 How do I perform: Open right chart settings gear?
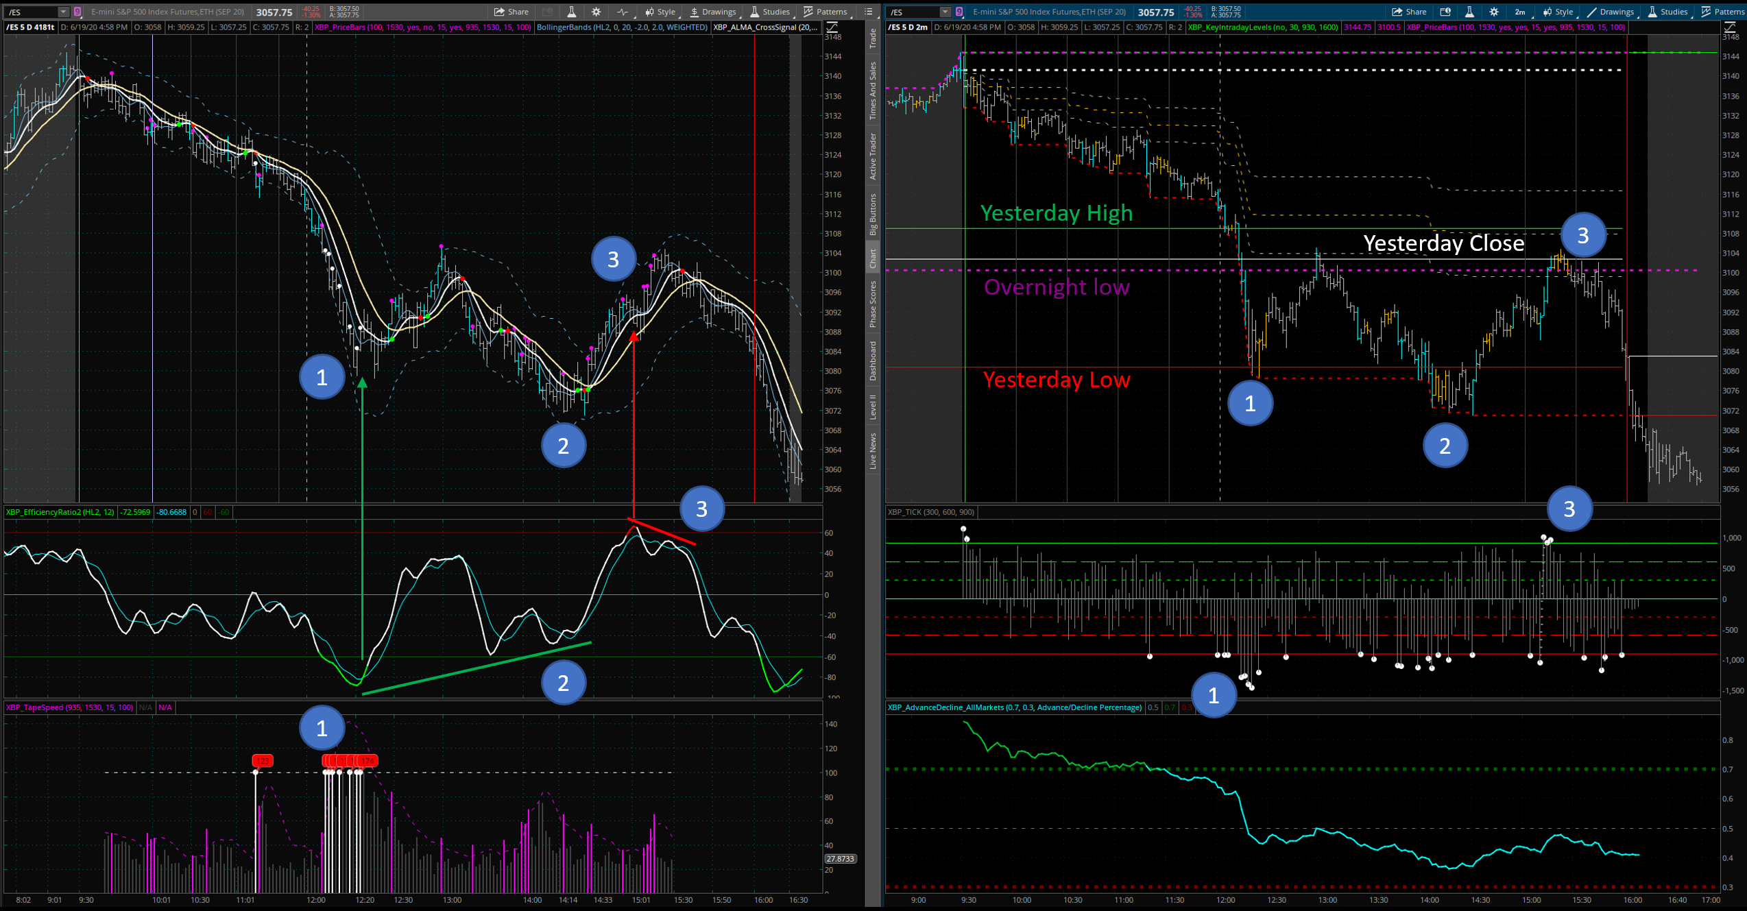(1493, 12)
